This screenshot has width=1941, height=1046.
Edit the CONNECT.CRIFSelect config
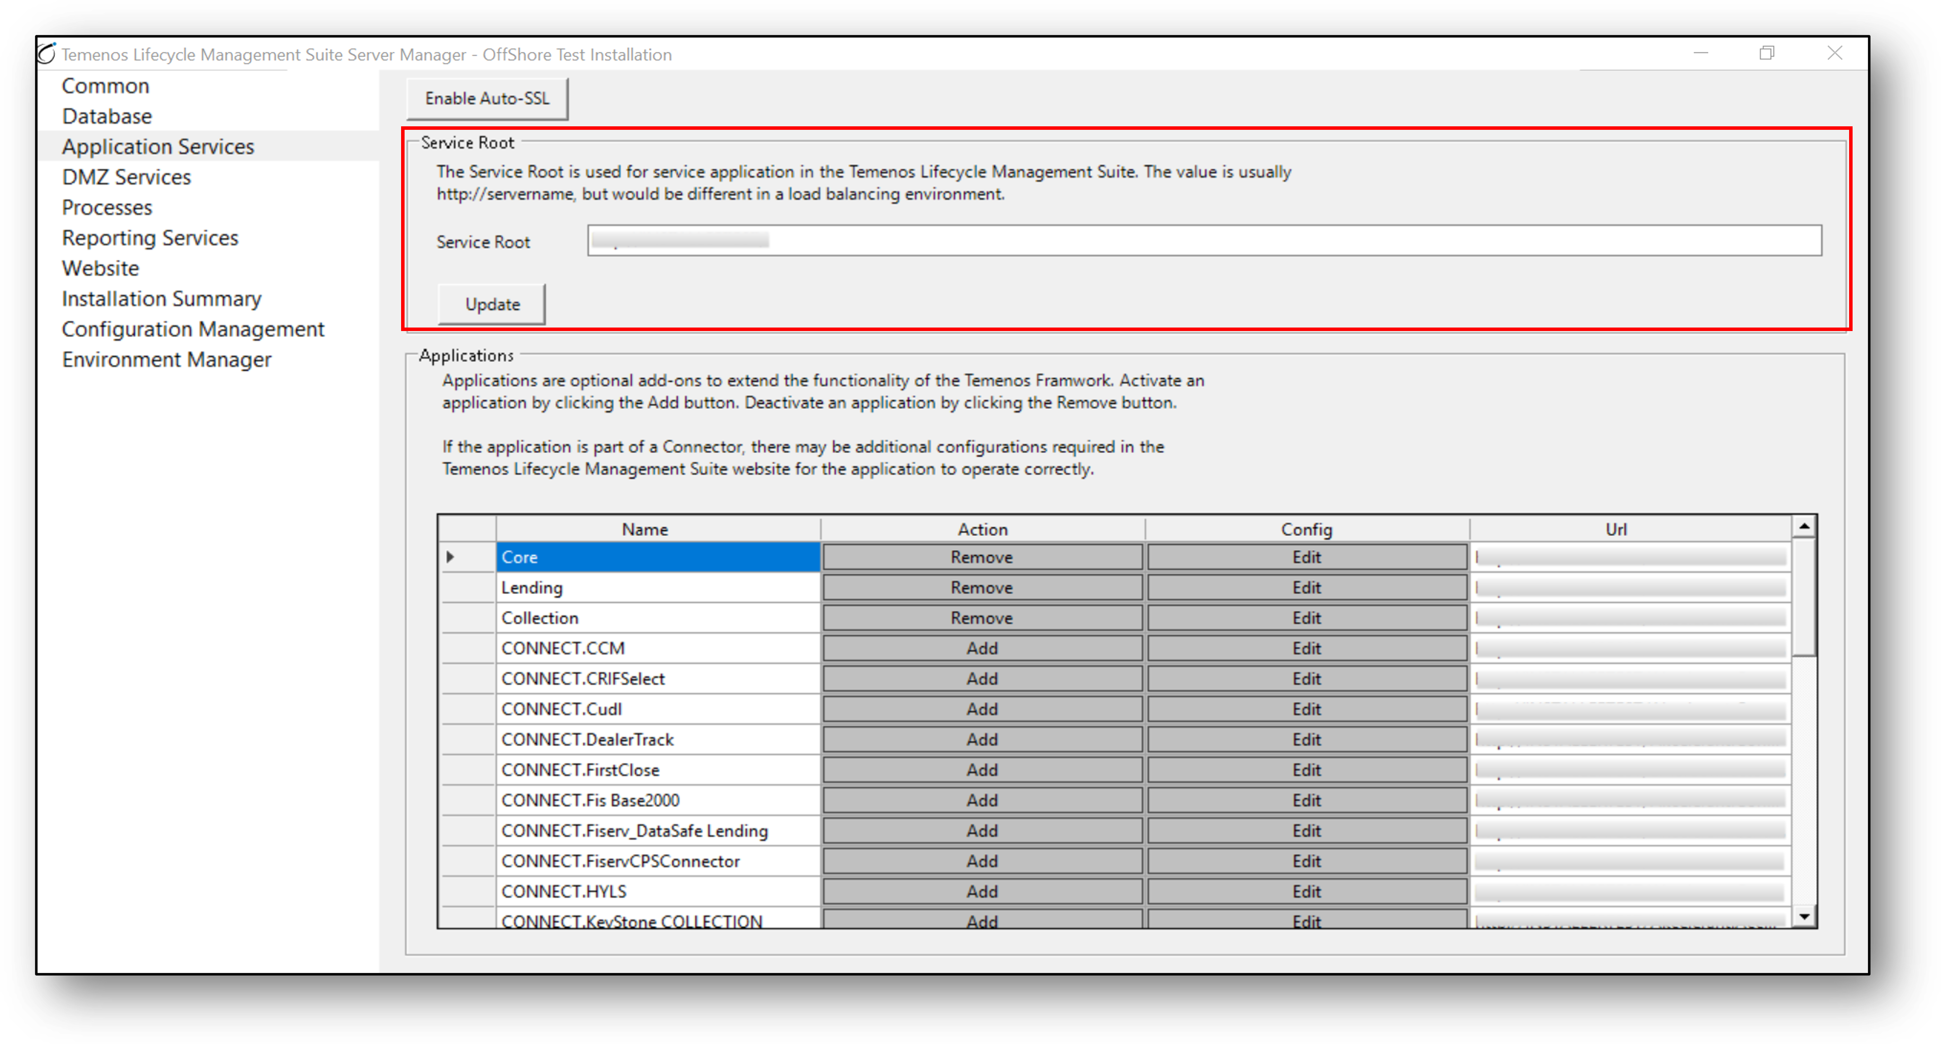click(x=1307, y=679)
